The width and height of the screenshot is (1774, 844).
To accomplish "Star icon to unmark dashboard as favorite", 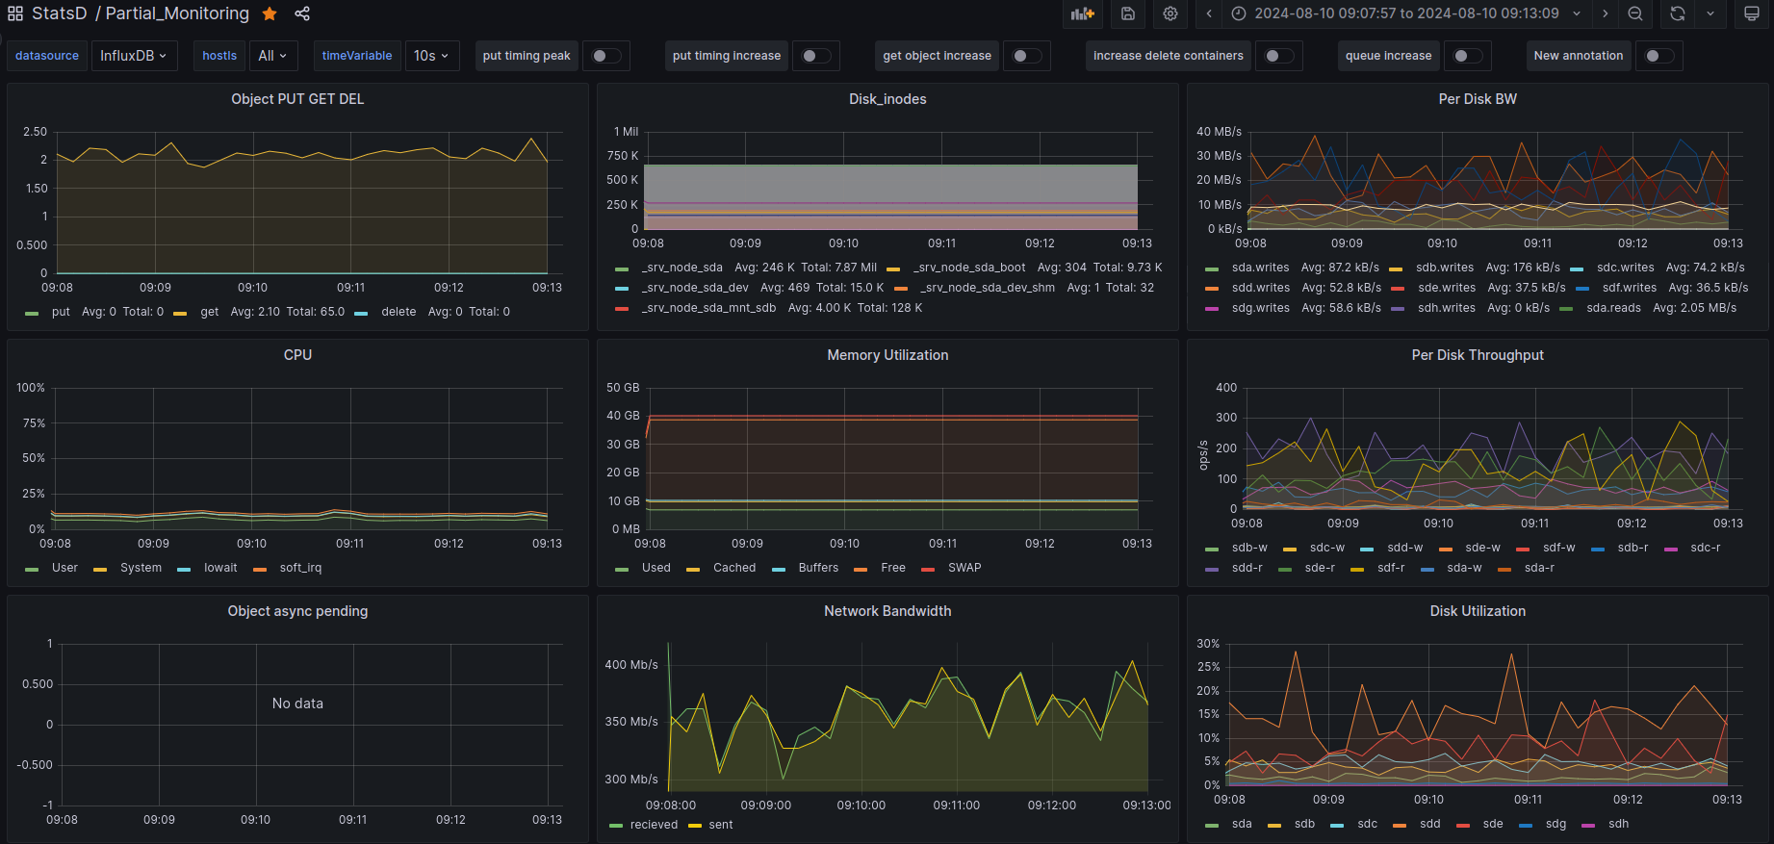I will coord(270,13).
